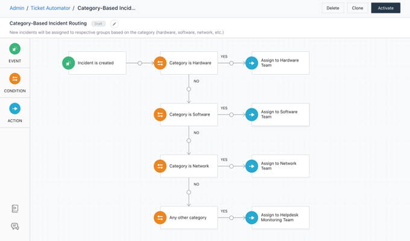Click the blue icon on Assign to Software Team
410x241 pixels.
click(251, 114)
